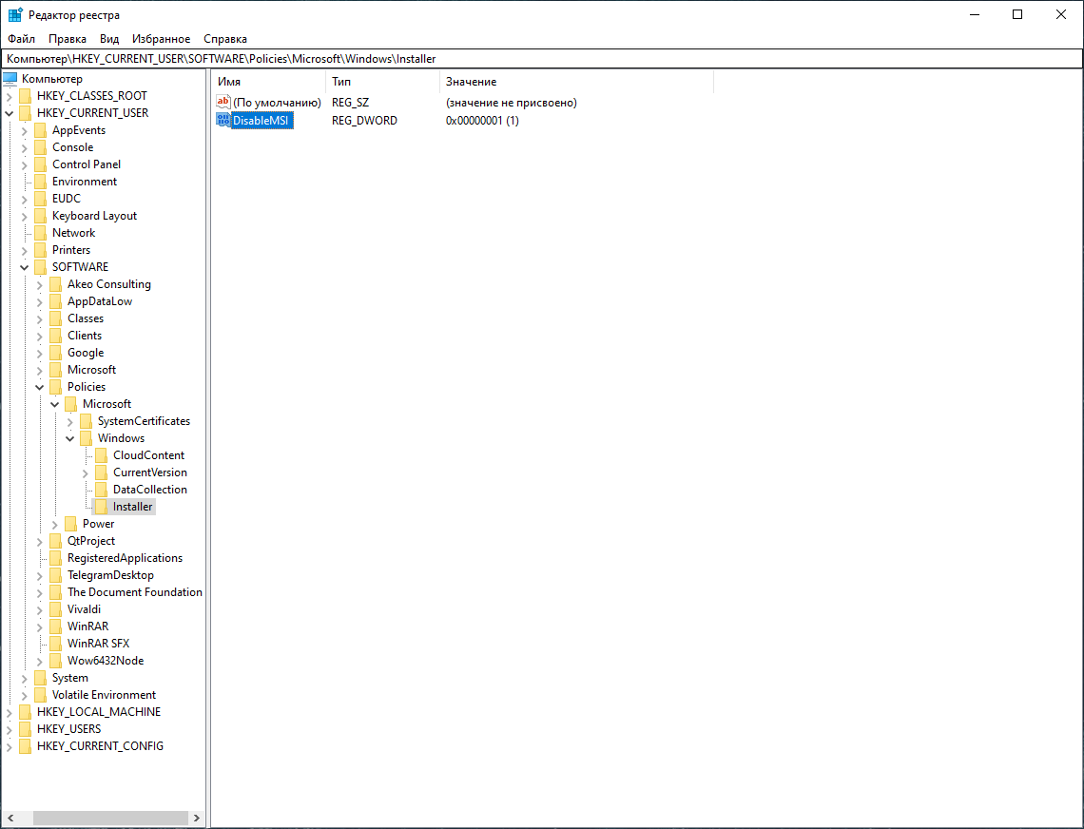Select the DisableMSI value name

[261, 121]
